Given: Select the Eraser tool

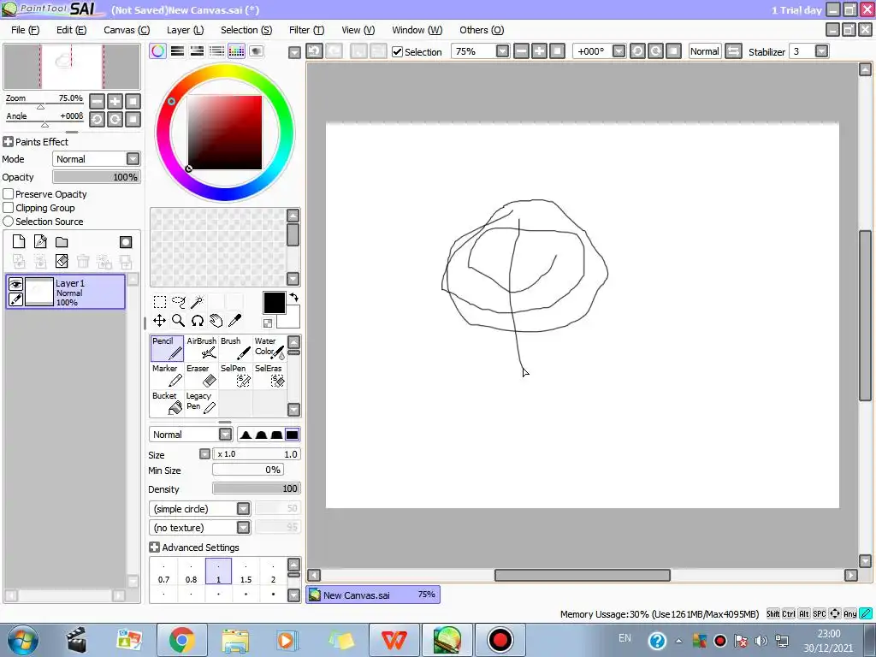Looking at the screenshot, I should (x=201, y=376).
